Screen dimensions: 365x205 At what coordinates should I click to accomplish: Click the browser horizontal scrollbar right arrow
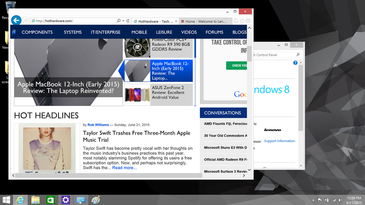point(244,175)
